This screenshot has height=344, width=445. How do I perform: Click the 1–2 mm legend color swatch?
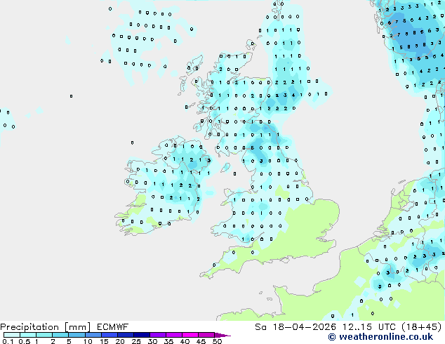tap(44, 335)
